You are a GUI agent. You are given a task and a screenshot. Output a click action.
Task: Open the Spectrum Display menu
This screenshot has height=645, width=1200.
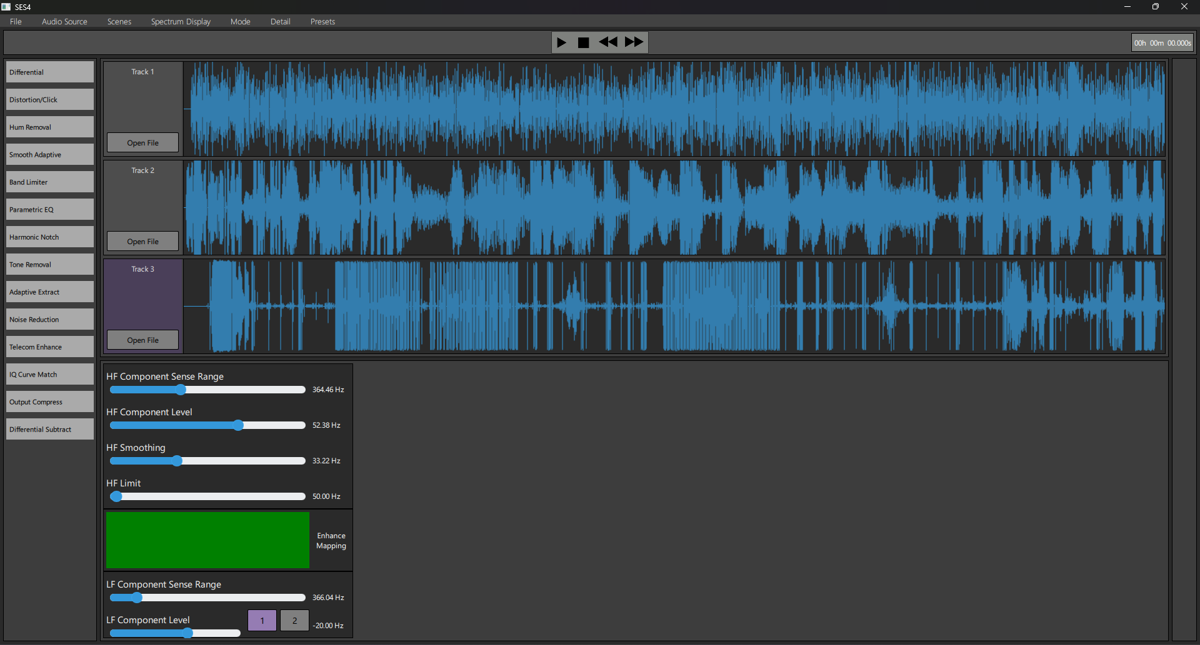(181, 22)
